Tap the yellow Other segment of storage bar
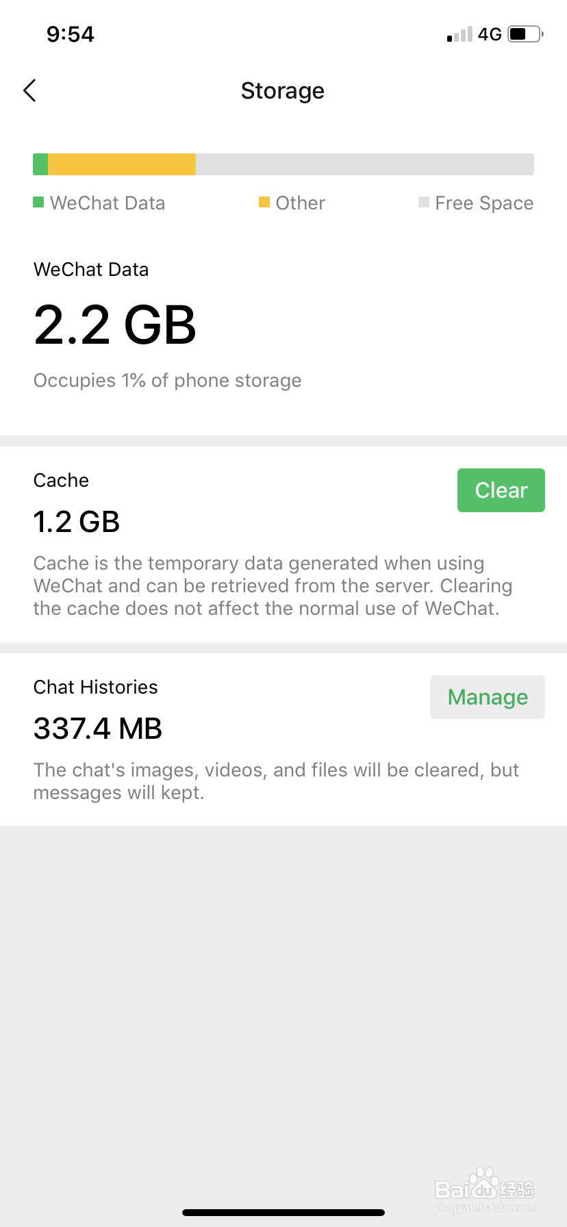The height and width of the screenshot is (1227, 567). point(122,164)
